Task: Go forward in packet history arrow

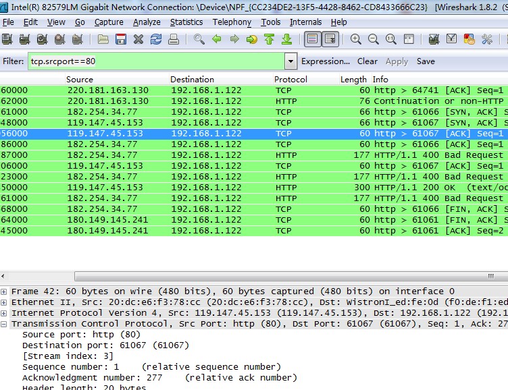Action: [234, 40]
